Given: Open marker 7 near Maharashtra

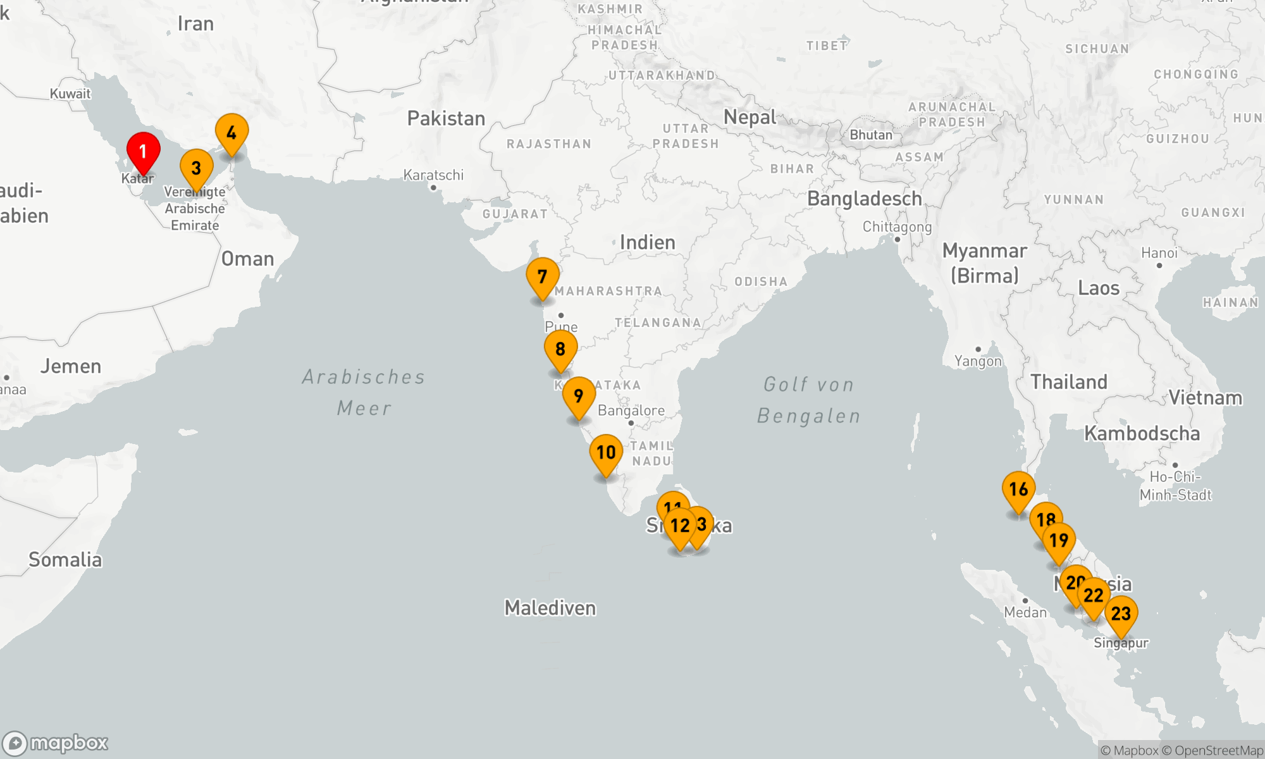Looking at the screenshot, I should 542,276.
